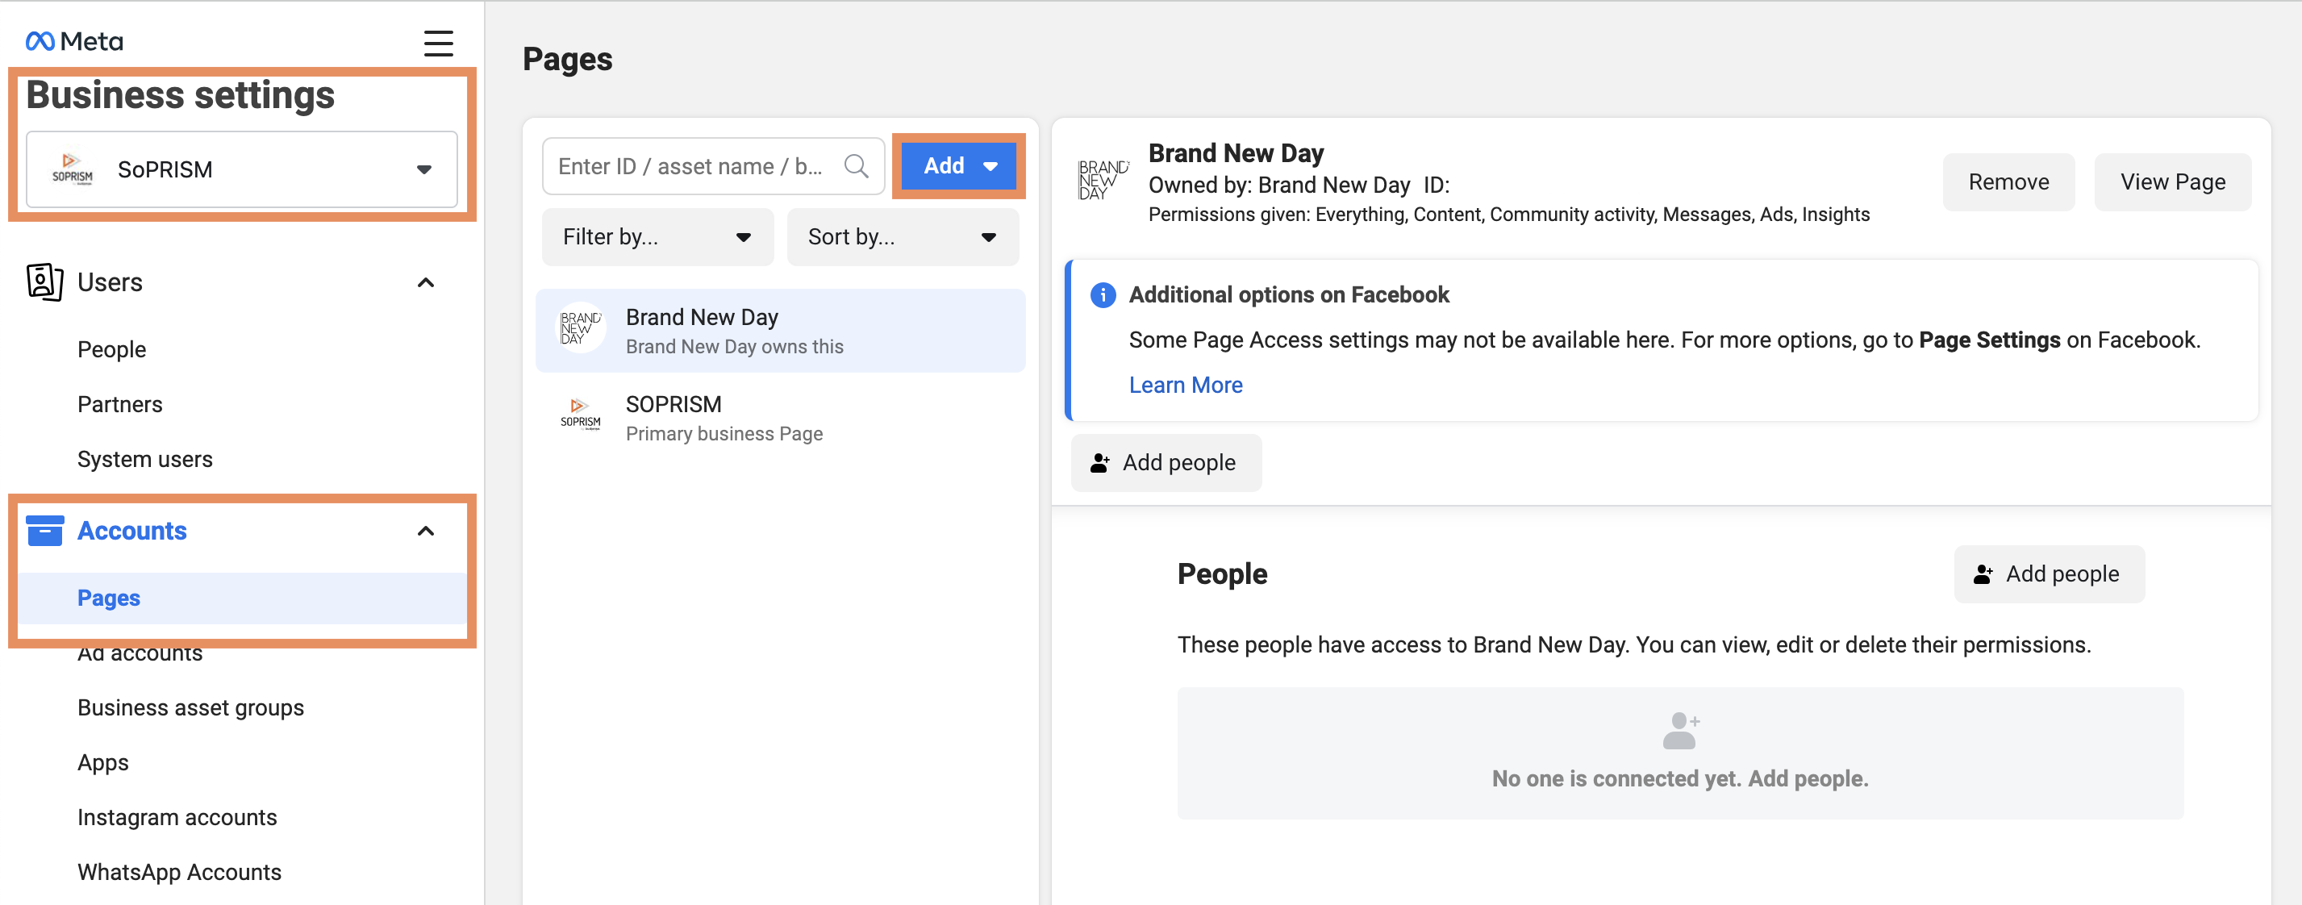This screenshot has width=2302, height=905.
Task: Open Apps in sidebar
Action: tap(102, 762)
